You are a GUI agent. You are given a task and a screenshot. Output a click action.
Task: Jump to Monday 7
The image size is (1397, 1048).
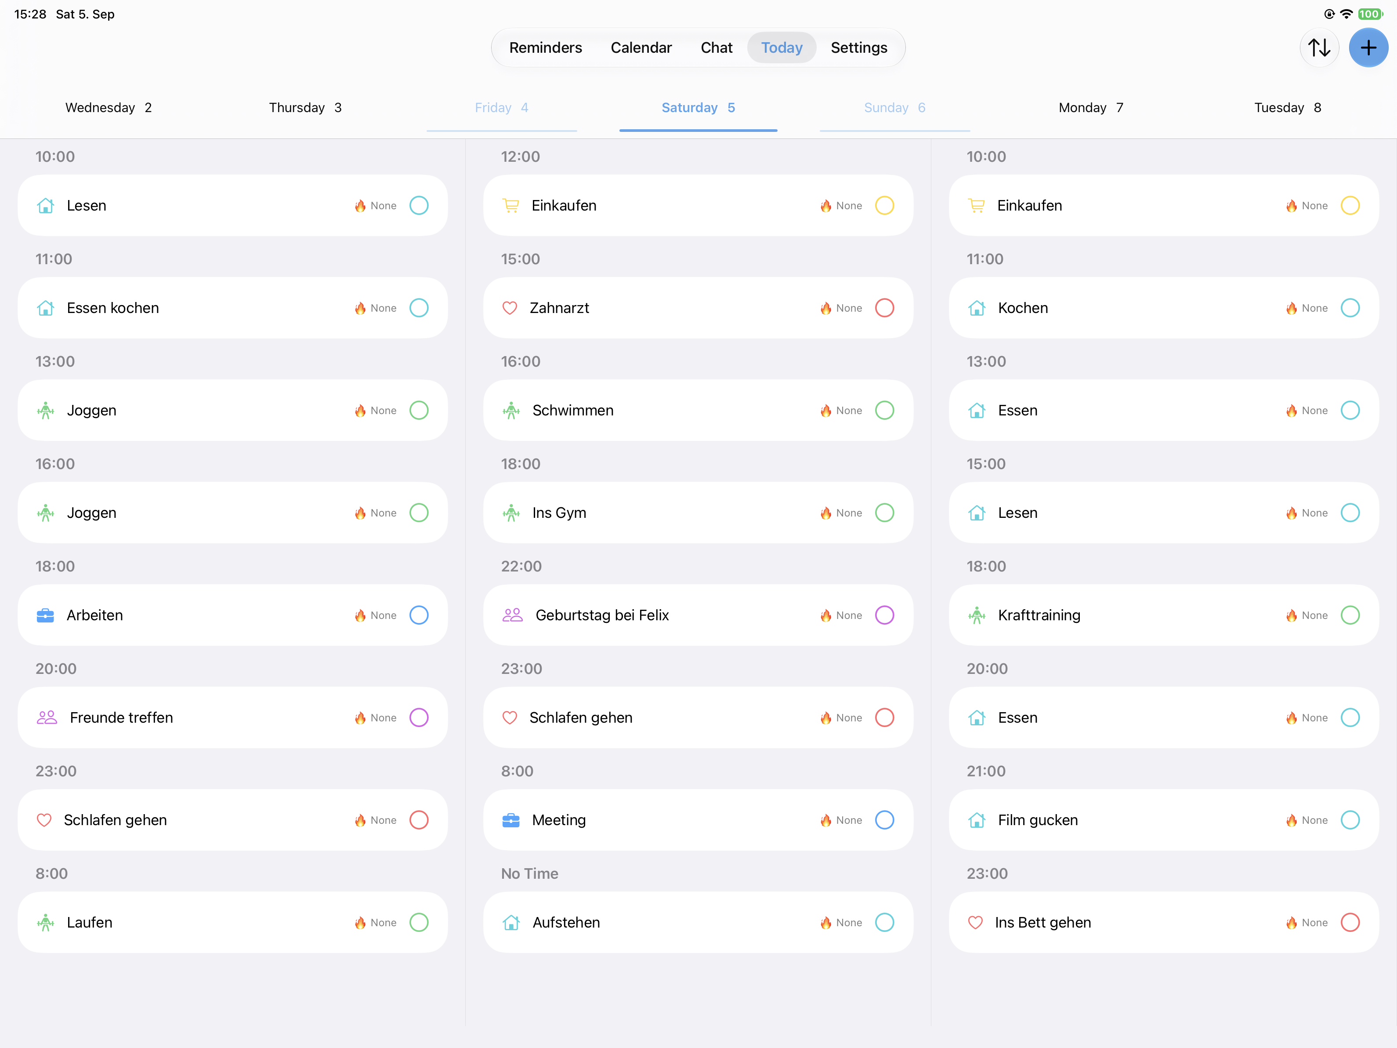(x=1091, y=107)
